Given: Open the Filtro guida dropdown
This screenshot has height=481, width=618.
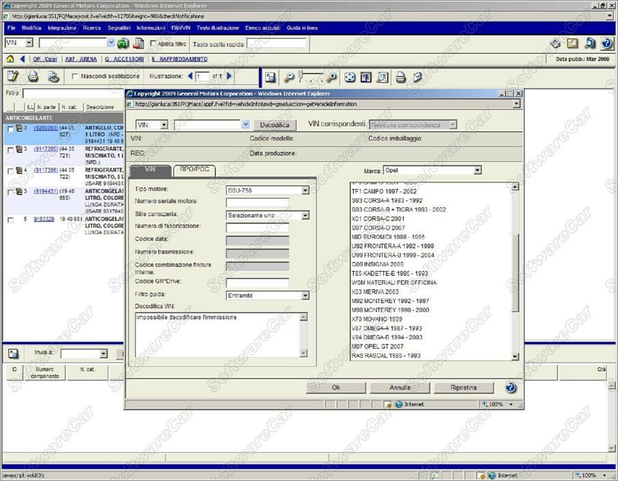Looking at the screenshot, I should [305, 296].
